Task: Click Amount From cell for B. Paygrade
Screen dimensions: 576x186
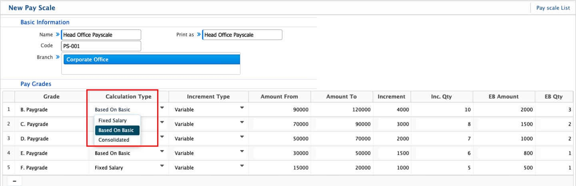Action: click(280, 110)
